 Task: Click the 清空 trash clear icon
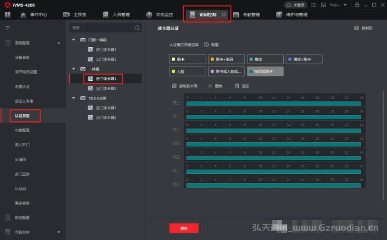237,86
